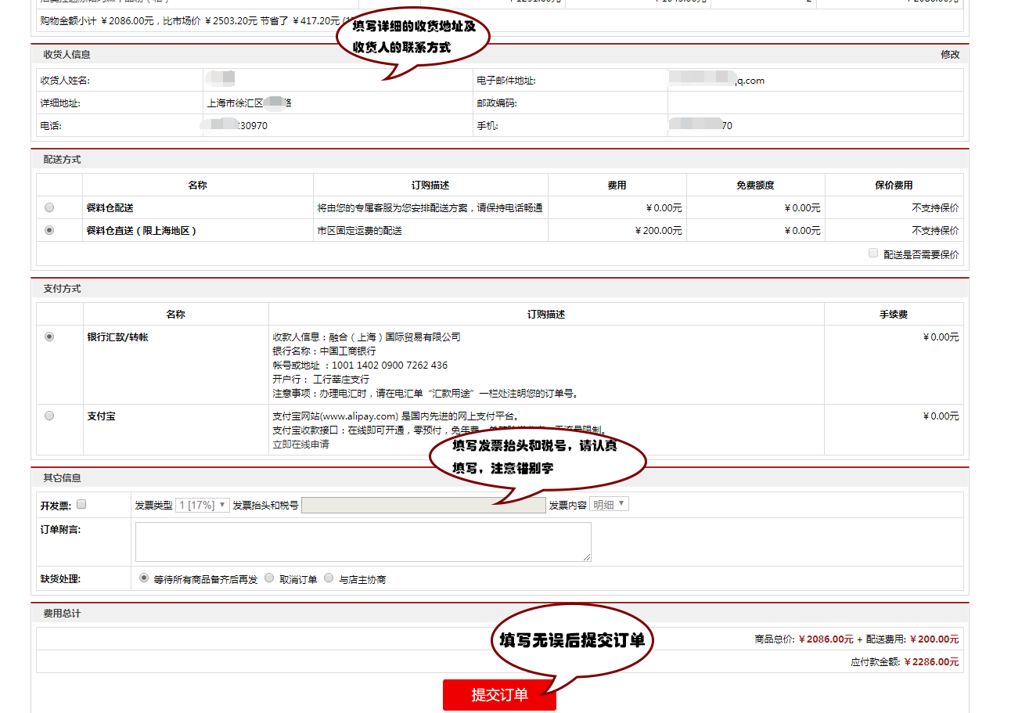Click the 收货人信息 section header

67,55
